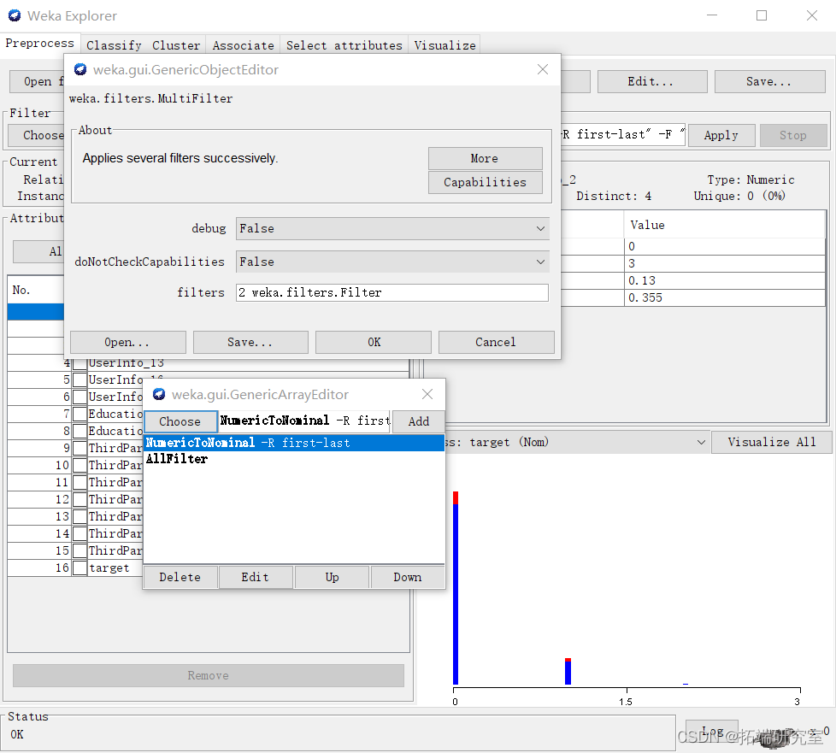
Task: Toggle checkbox for attribute 16 target
Action: click(x=79, y=568)
